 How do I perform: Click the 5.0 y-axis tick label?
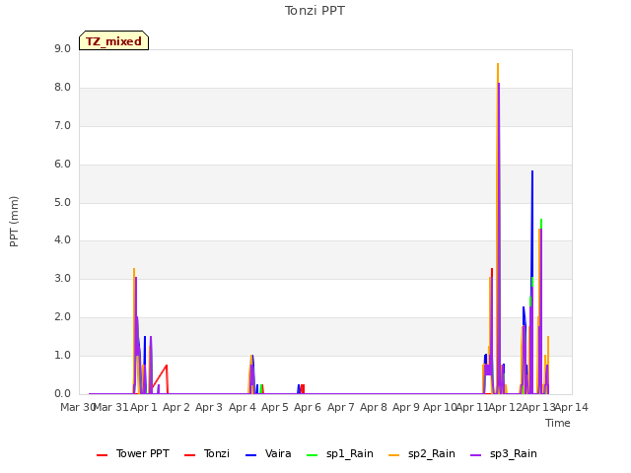click(x=62, y=202)
